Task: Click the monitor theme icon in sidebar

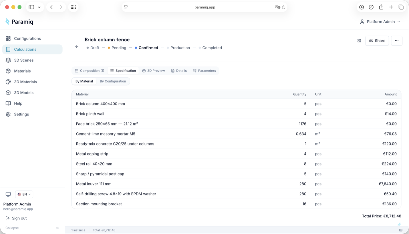Action: [8, 194]
